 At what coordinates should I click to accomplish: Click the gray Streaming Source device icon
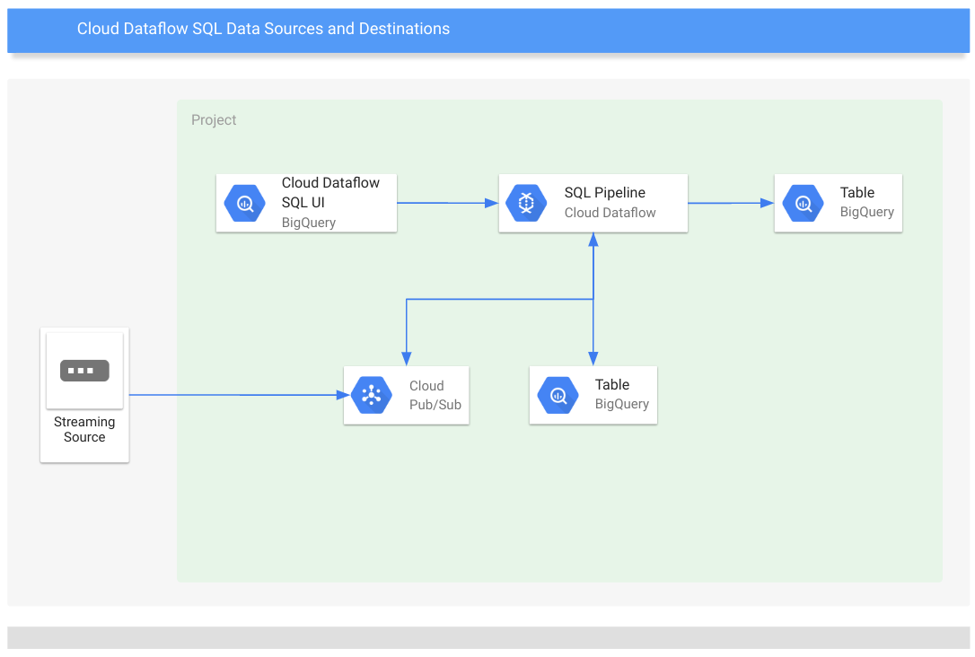[x=84, y=371]
